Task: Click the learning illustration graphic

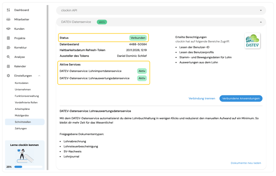Action: 25,156
